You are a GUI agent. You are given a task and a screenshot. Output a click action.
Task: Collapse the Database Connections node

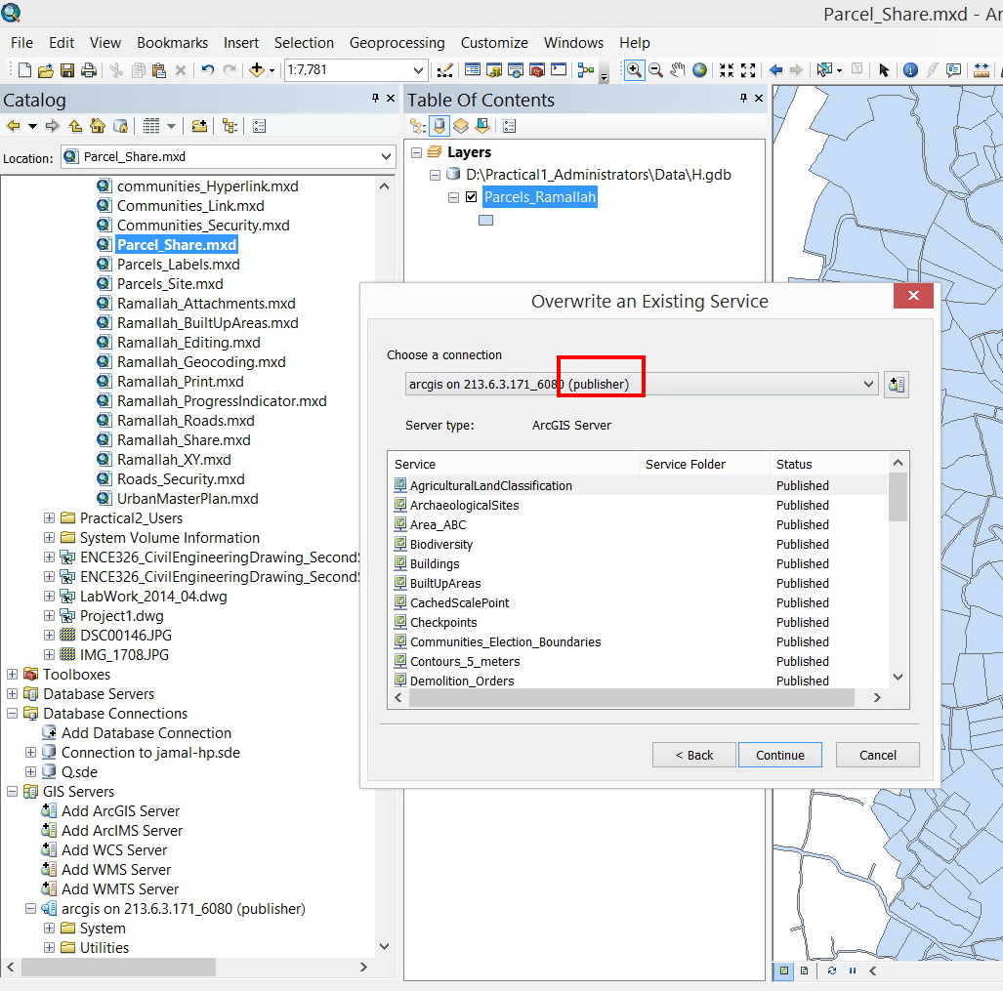click(12, 713)
